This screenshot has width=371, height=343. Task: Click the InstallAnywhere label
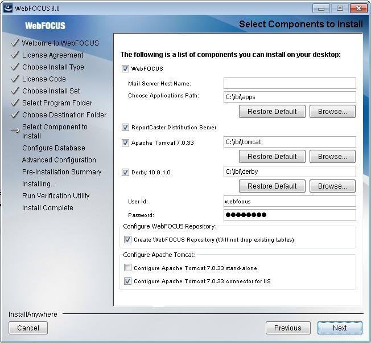point(33,315)
